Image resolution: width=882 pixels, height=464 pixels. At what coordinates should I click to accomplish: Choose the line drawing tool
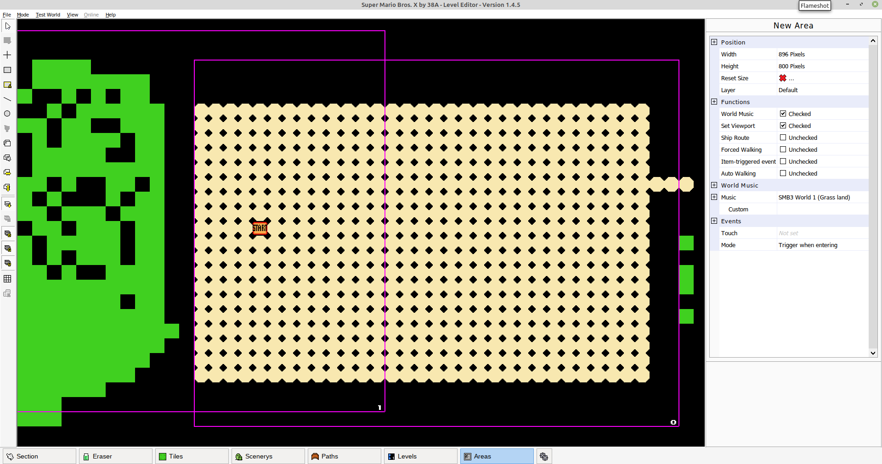(7, 99)
